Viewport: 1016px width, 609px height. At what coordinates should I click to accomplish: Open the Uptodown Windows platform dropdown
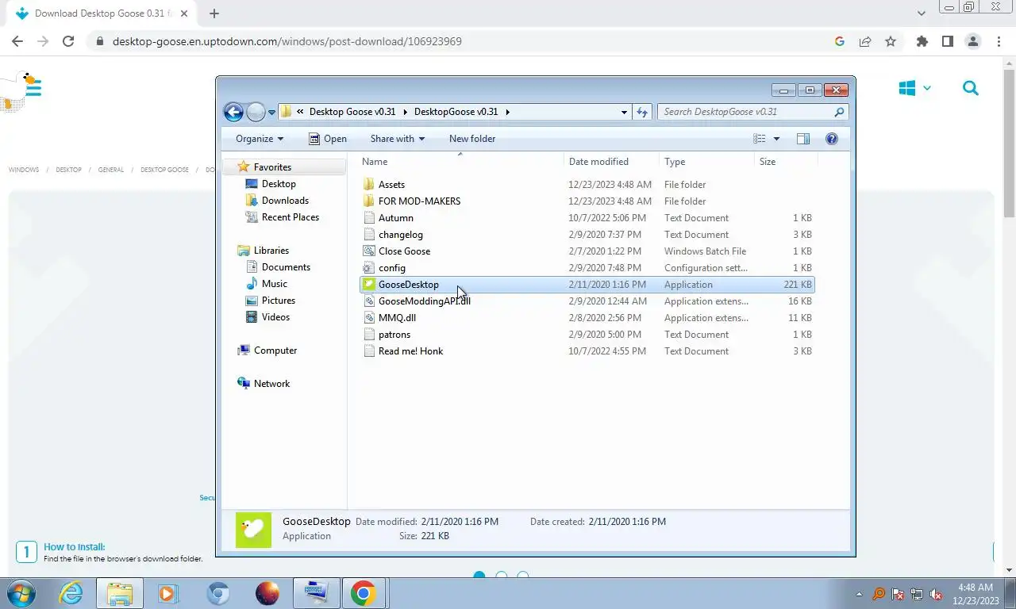(x=914, y=88)
